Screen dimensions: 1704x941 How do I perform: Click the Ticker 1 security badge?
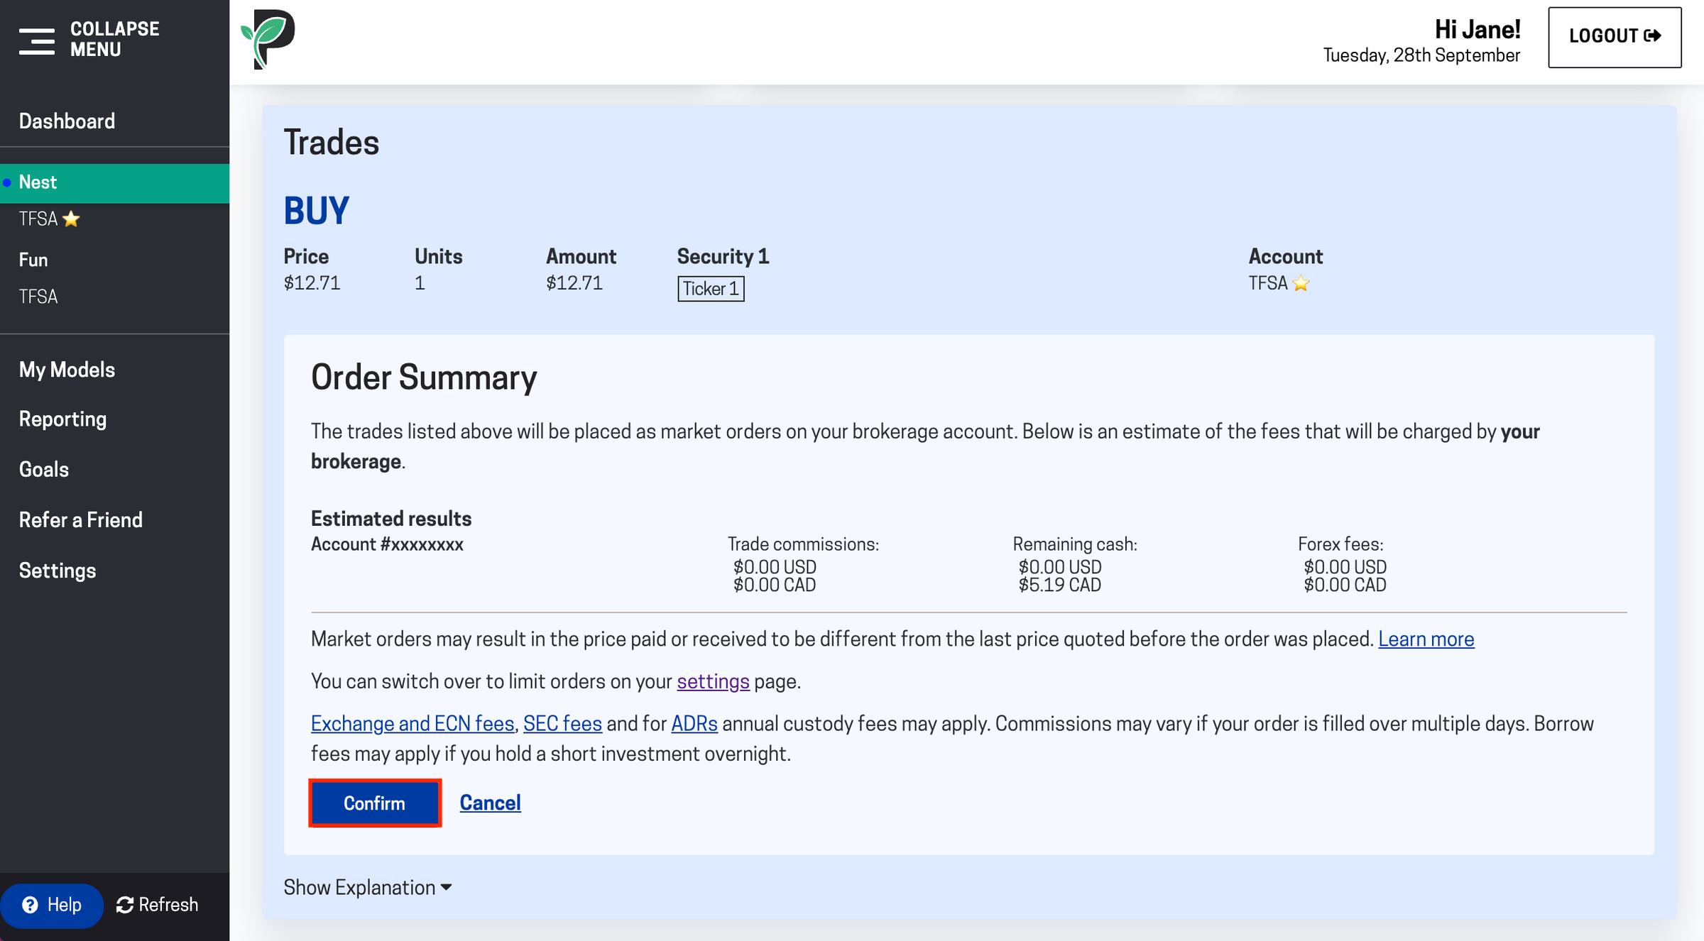[711, 289]
